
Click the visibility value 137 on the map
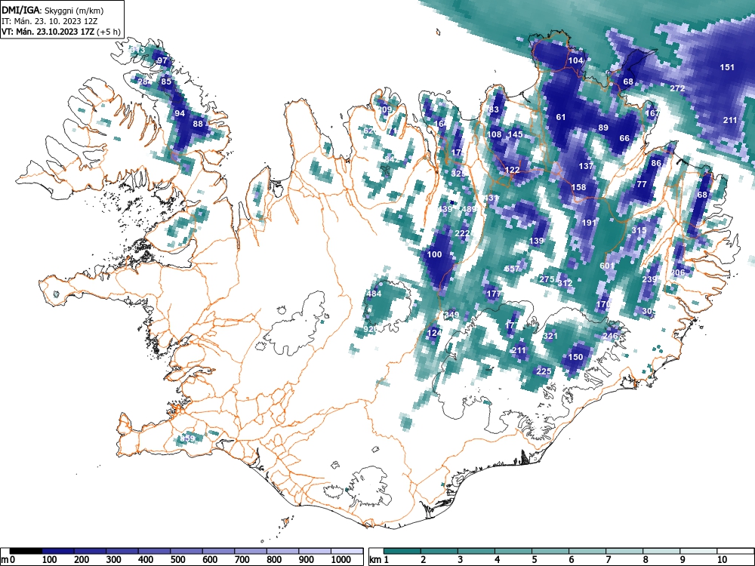click(x=586, y=166)
